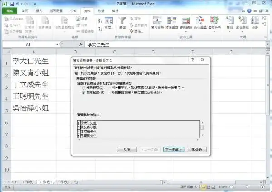272x192 pixels.
Task: Open Data Validation (資料驗證) tool
Action: coord(186,20)
